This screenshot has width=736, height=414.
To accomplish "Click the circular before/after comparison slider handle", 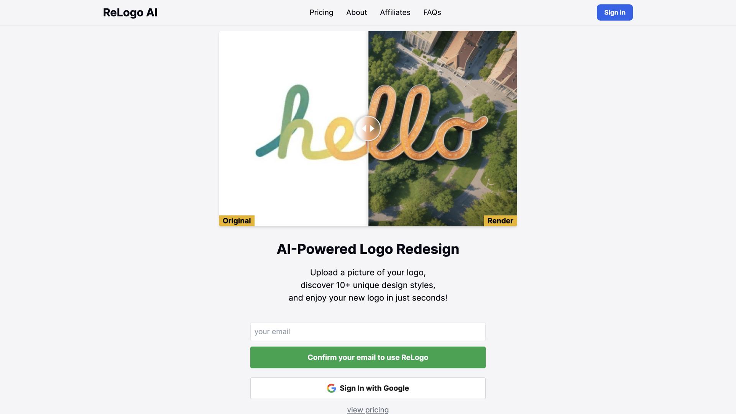I will click(368, 128).
